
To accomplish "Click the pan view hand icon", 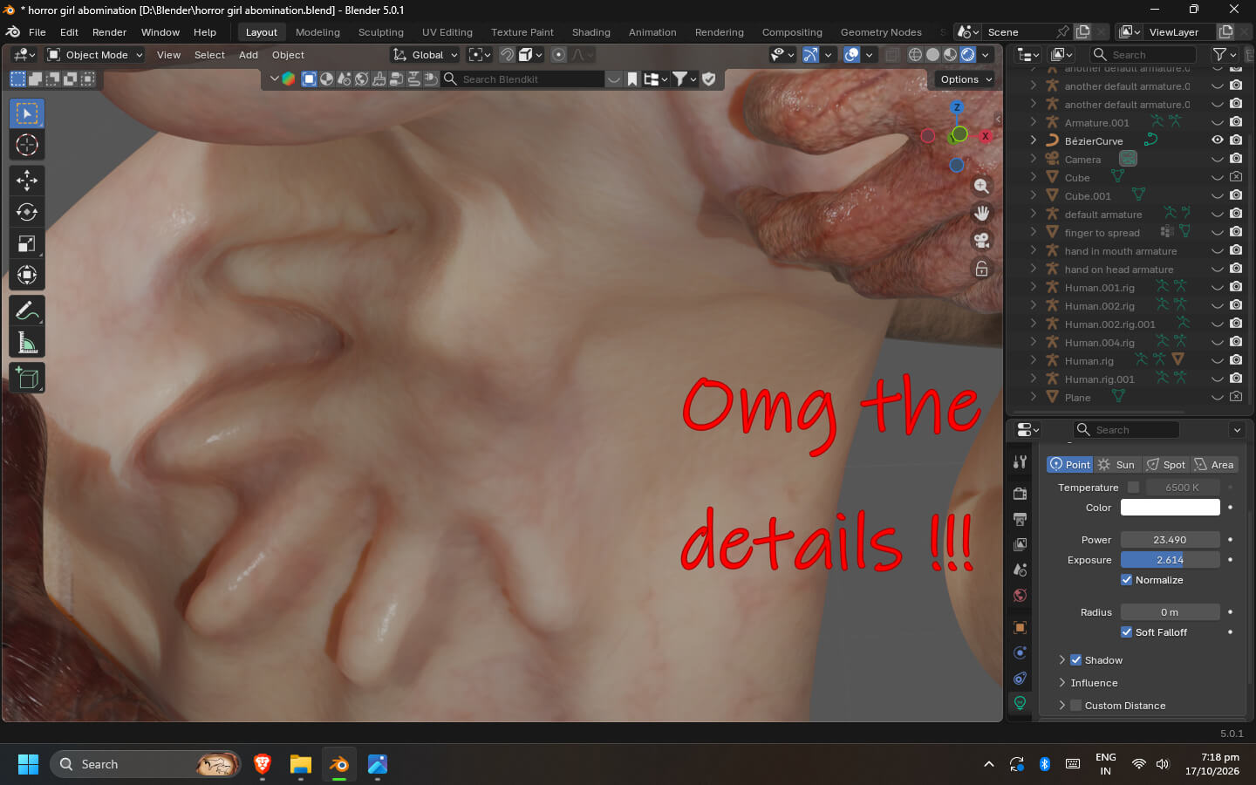I will 981,214.
